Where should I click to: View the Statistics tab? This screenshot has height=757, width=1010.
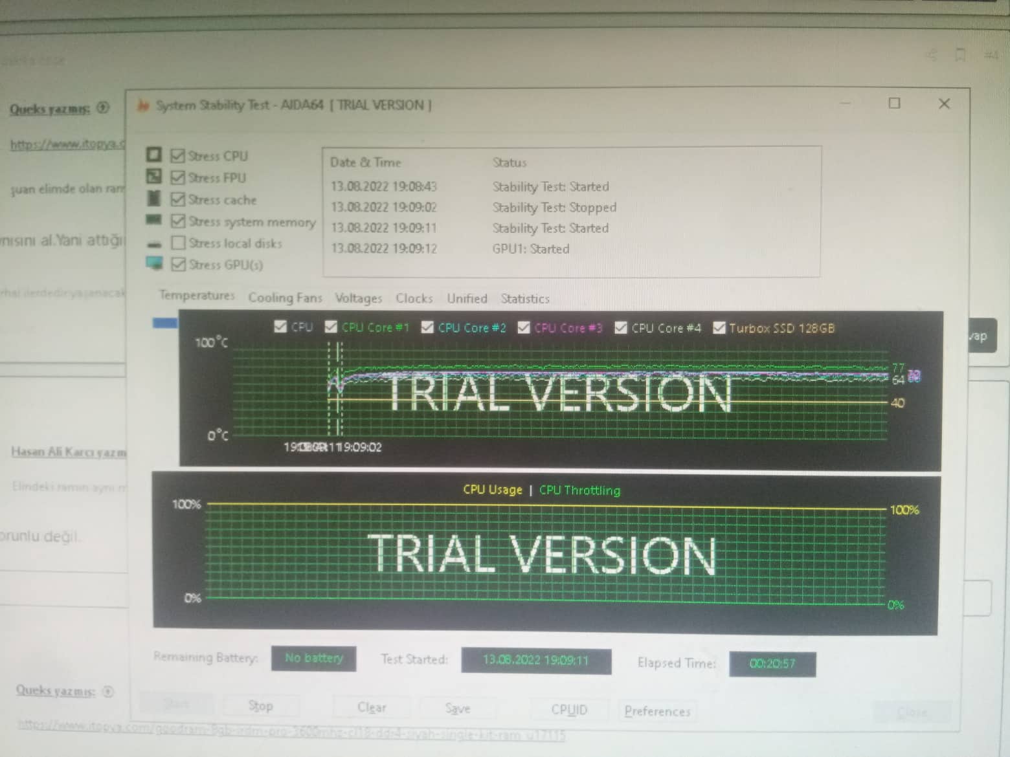tap(525, 299)
